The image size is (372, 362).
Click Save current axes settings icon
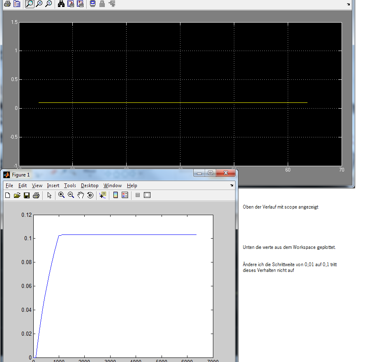click(x=71, y=4)
